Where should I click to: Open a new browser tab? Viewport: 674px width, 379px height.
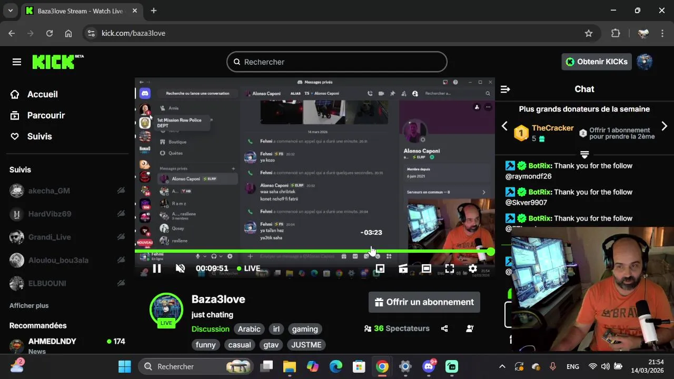(154, 11)
